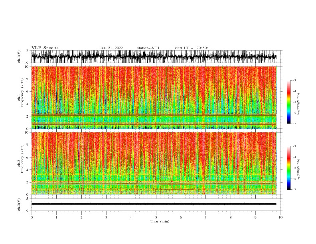The height and width of the screenshot is (244, 316).
Task: Click inside the ch.1 frequency spectrogram
Action: [x=154, y=97]
